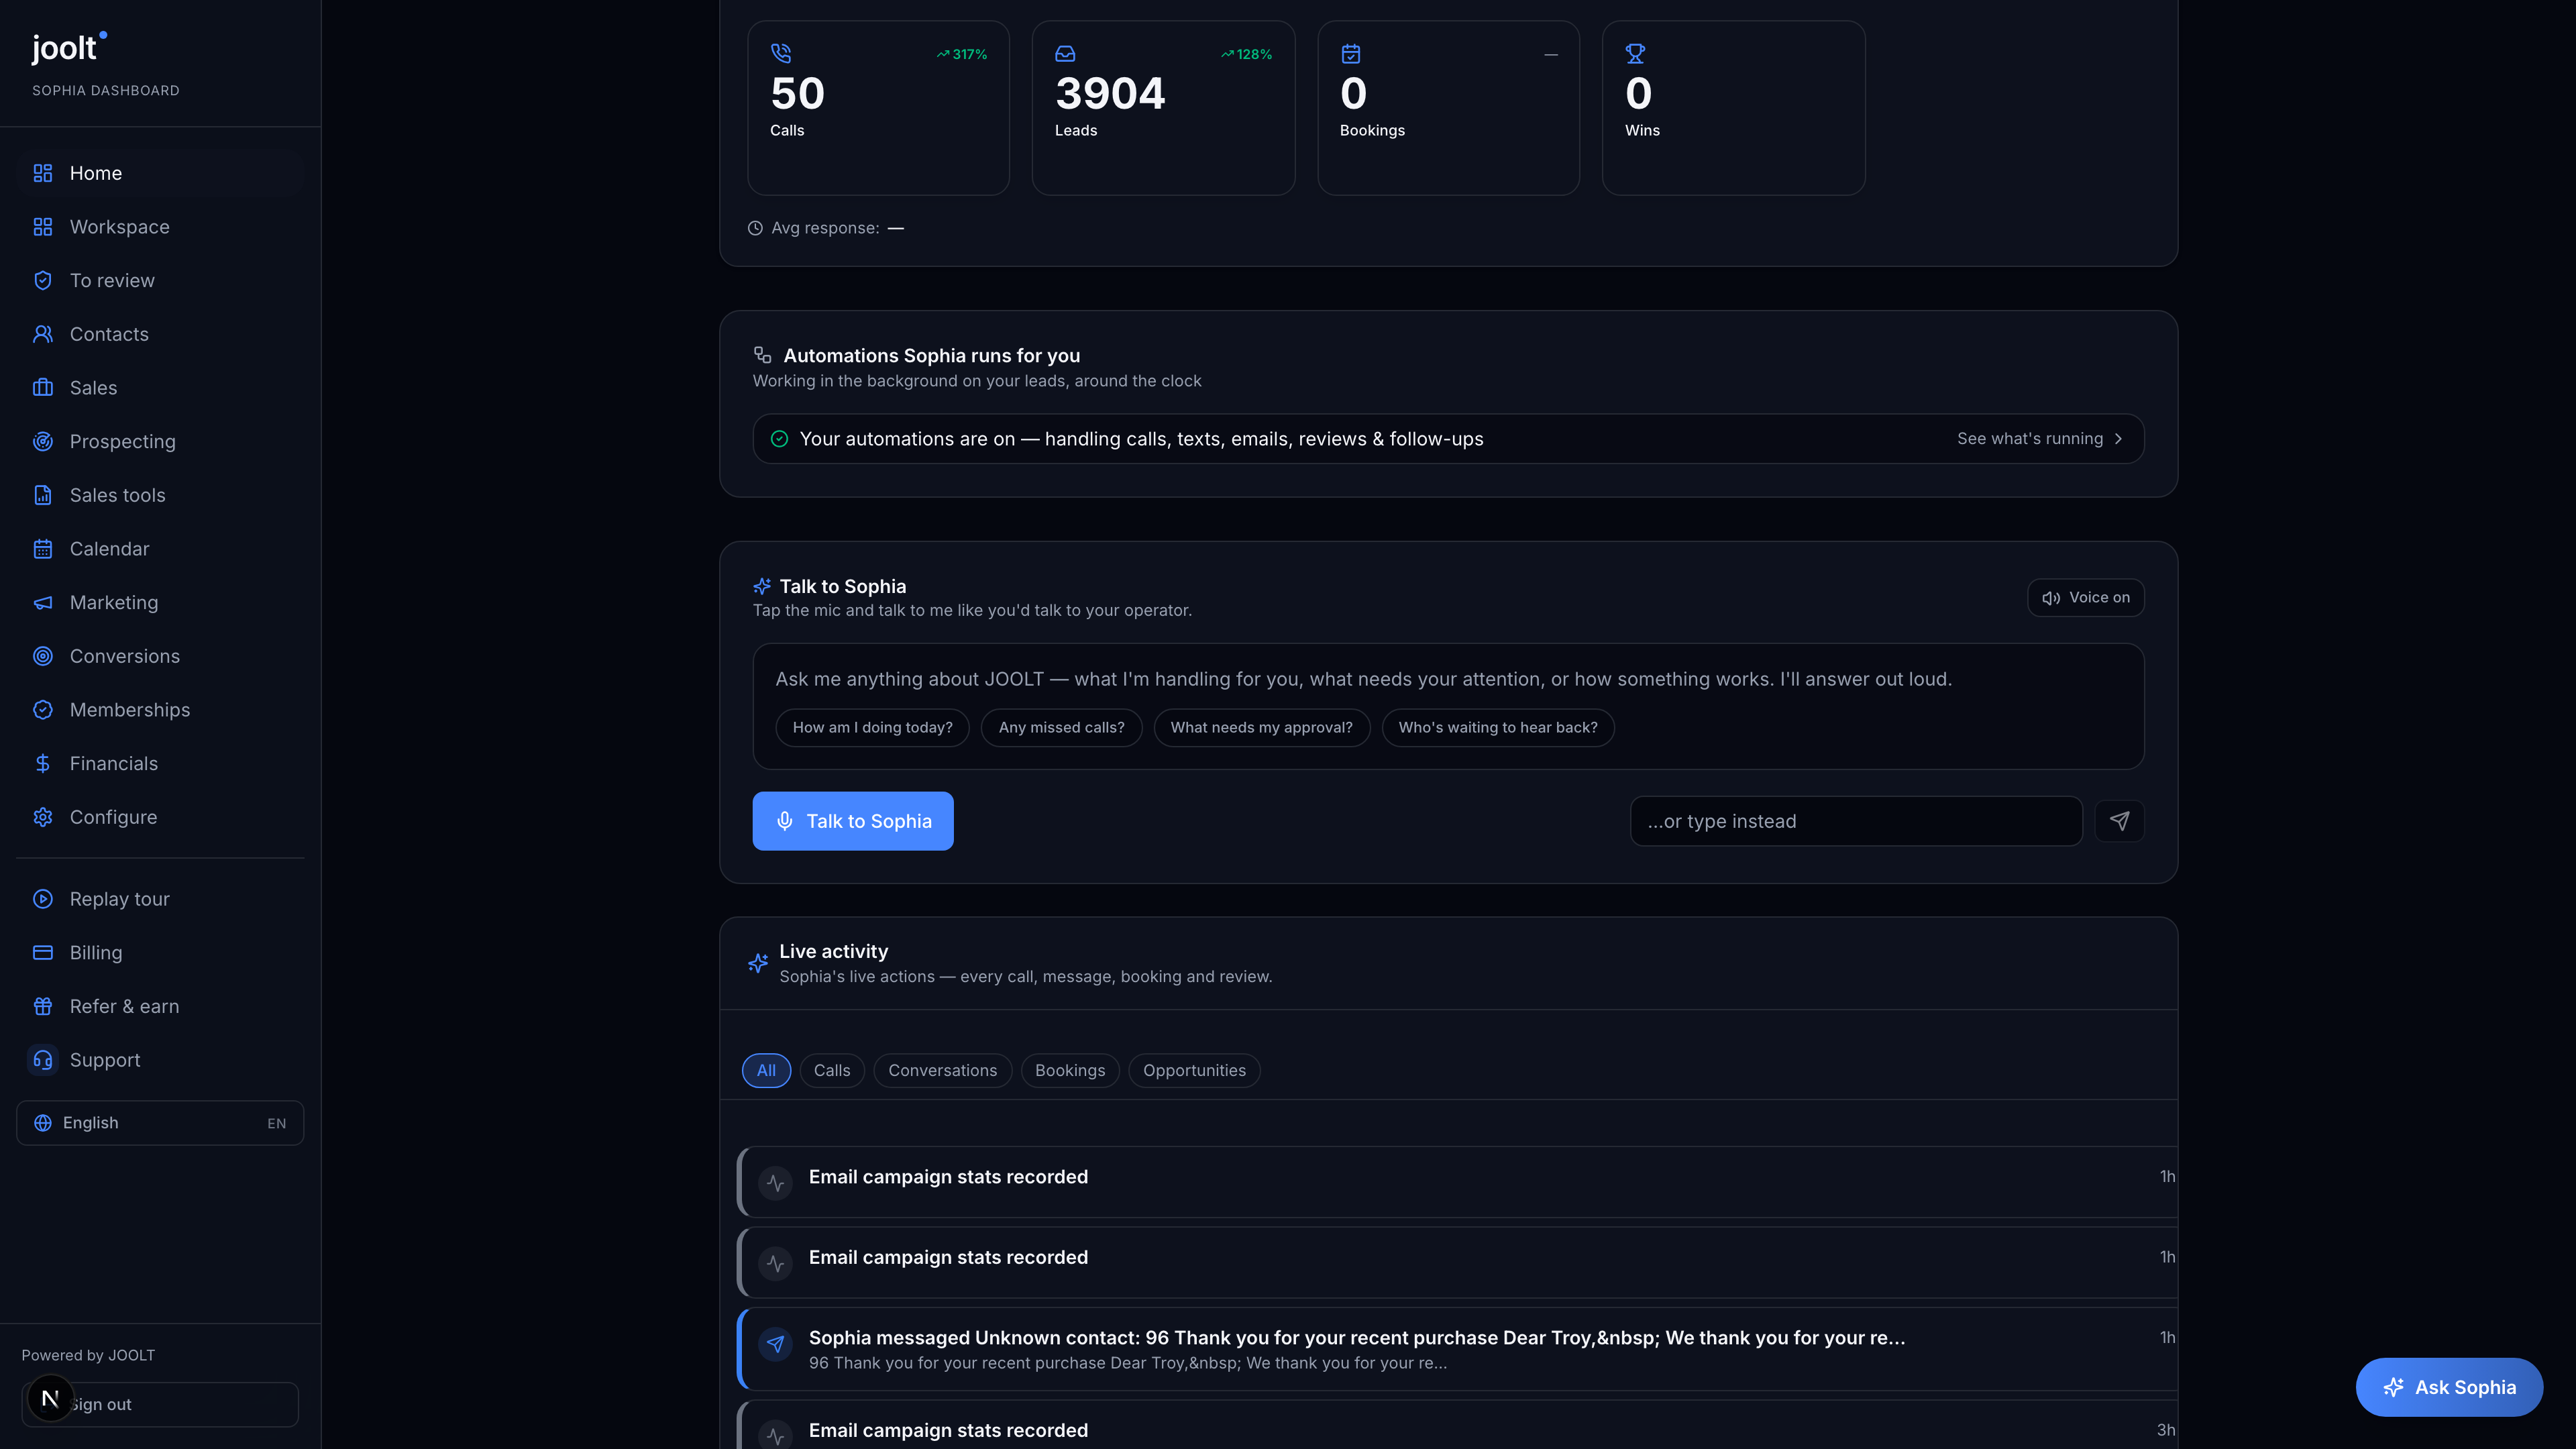Open To review shield icon
The height and width of the screenshot is (1449, 2576).
(x=43, y=281)
